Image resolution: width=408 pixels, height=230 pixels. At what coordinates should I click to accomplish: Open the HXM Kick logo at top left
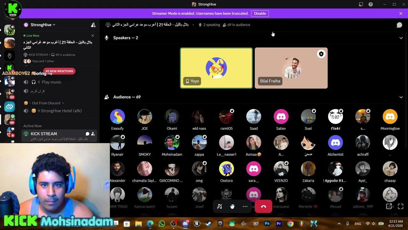tap(13, 10)
